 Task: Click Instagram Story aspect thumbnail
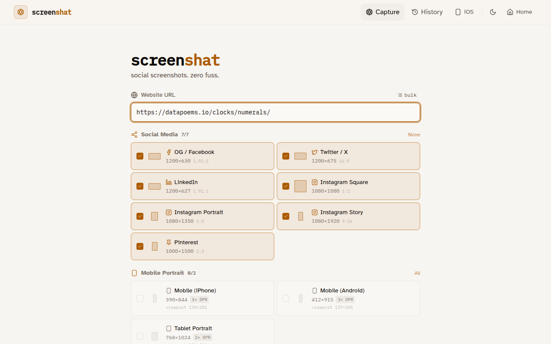[300, 216]
